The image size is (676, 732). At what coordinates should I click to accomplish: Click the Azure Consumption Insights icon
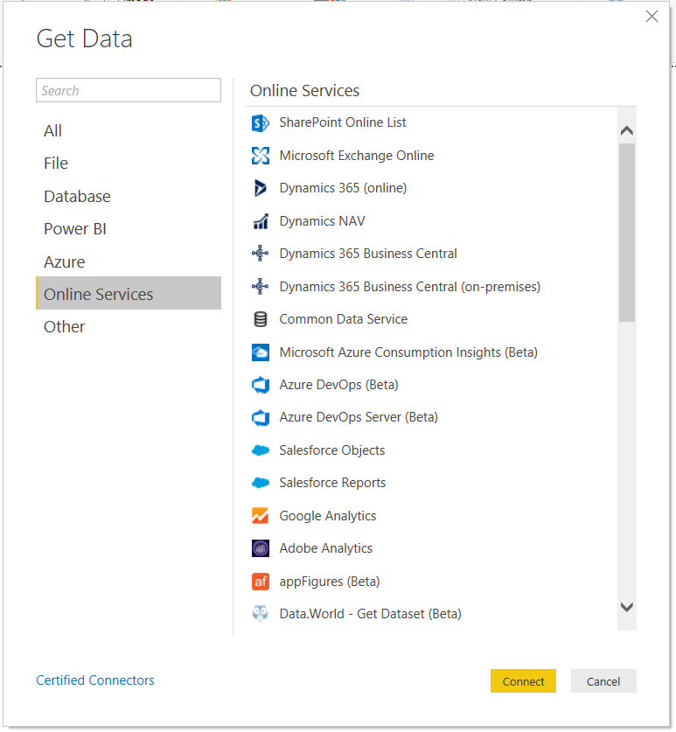pyautogui.click(x=261, y=352)
